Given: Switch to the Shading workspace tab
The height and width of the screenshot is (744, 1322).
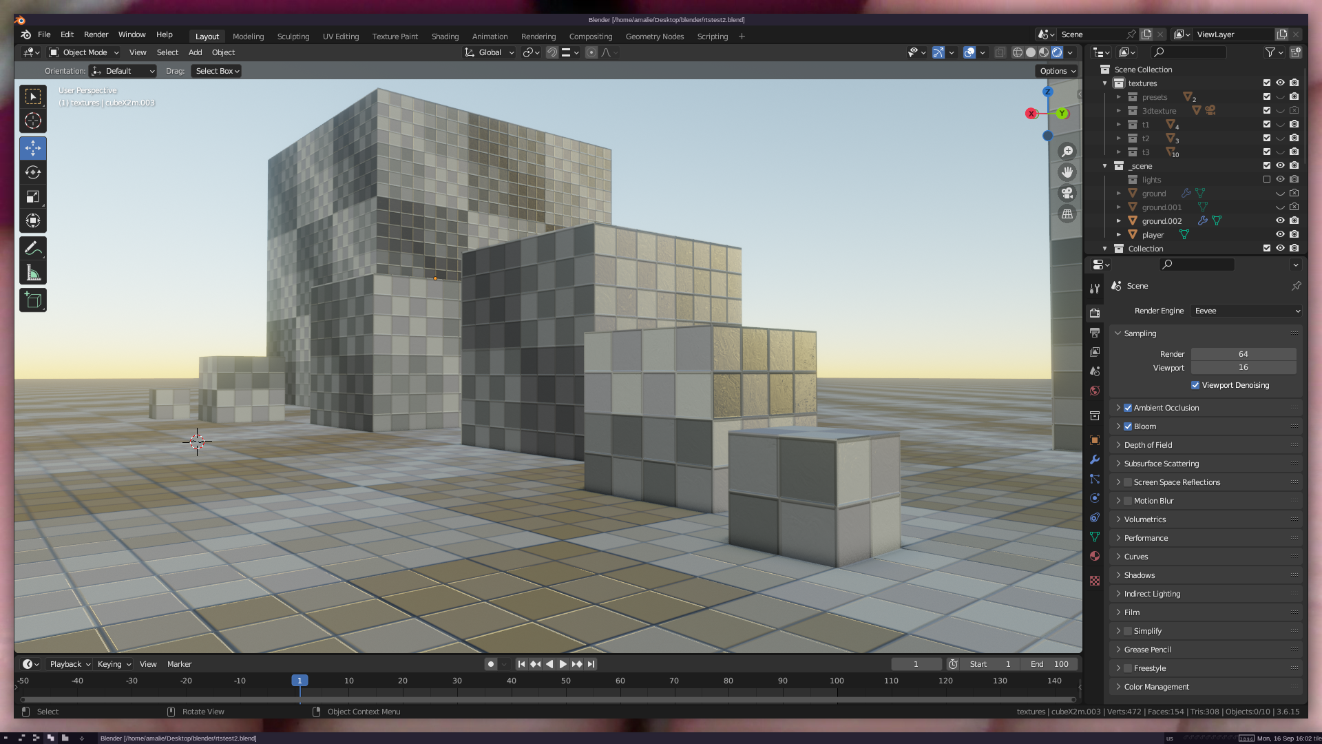Looking at the screenshot, I should [x=445, y=37].
